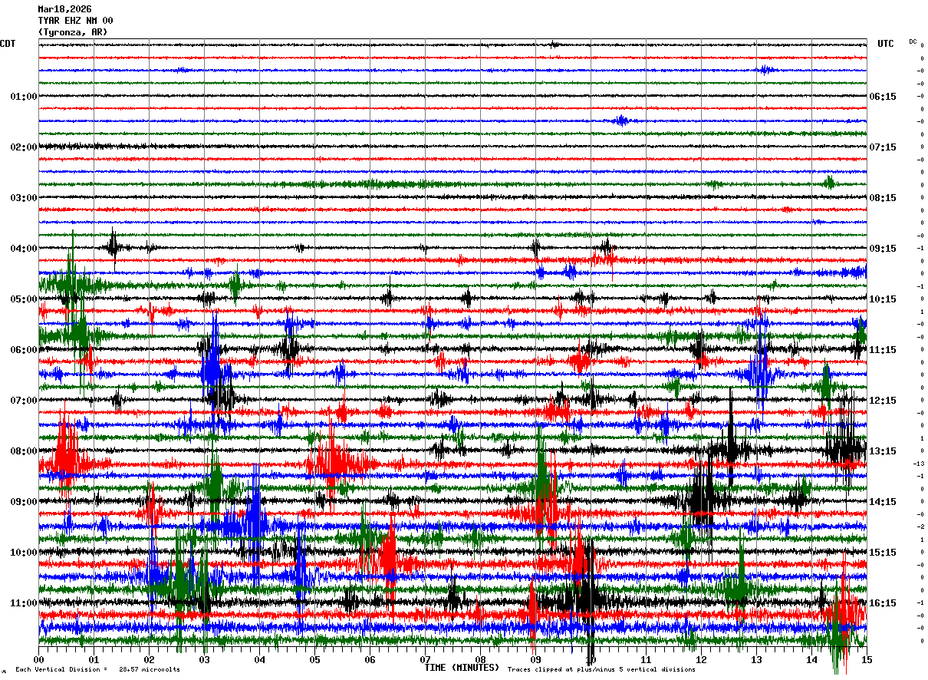Click minute 07 on the bottom axis
928x680 pixels.
tap(426, 659)
